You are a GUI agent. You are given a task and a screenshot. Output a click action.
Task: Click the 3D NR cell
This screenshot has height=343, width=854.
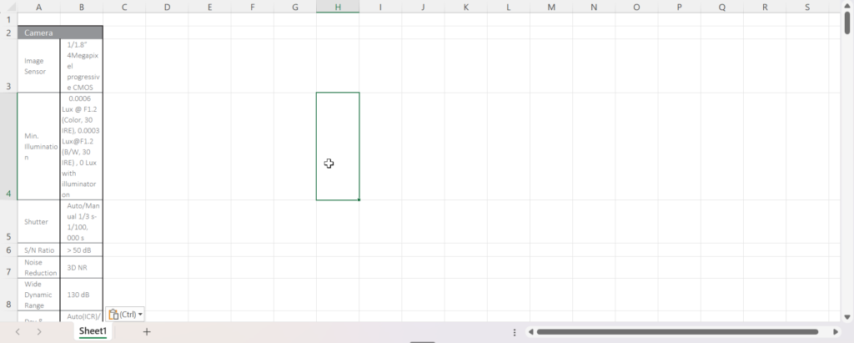click(x=82, y=267)
